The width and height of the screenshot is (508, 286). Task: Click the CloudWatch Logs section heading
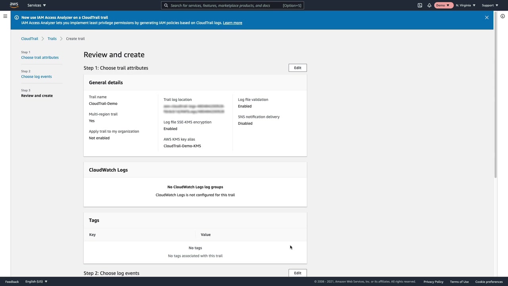[108, 170]
